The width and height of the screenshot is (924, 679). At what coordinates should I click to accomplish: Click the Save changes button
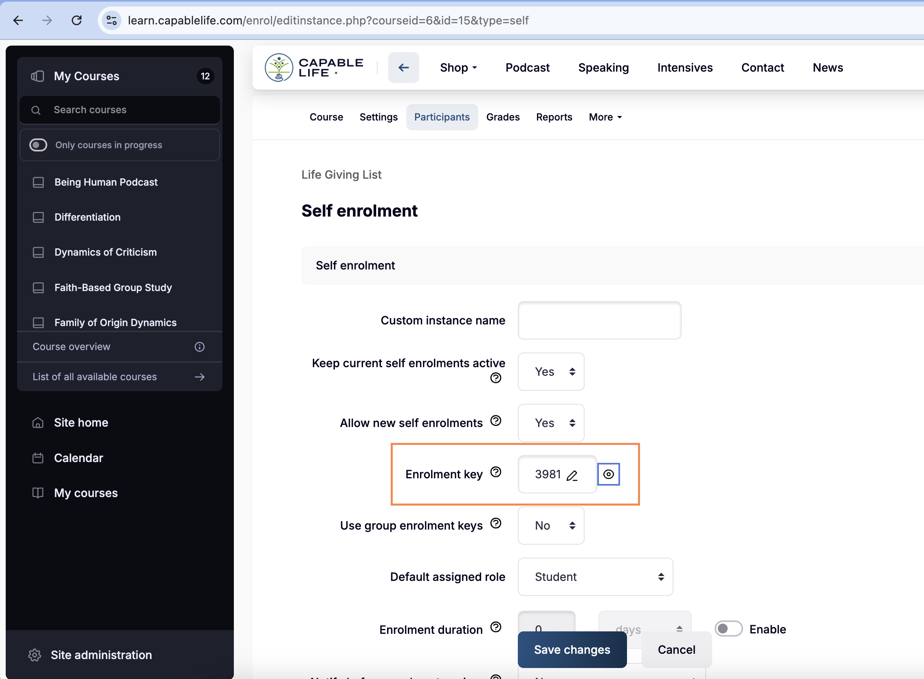(x=572, y=649)
